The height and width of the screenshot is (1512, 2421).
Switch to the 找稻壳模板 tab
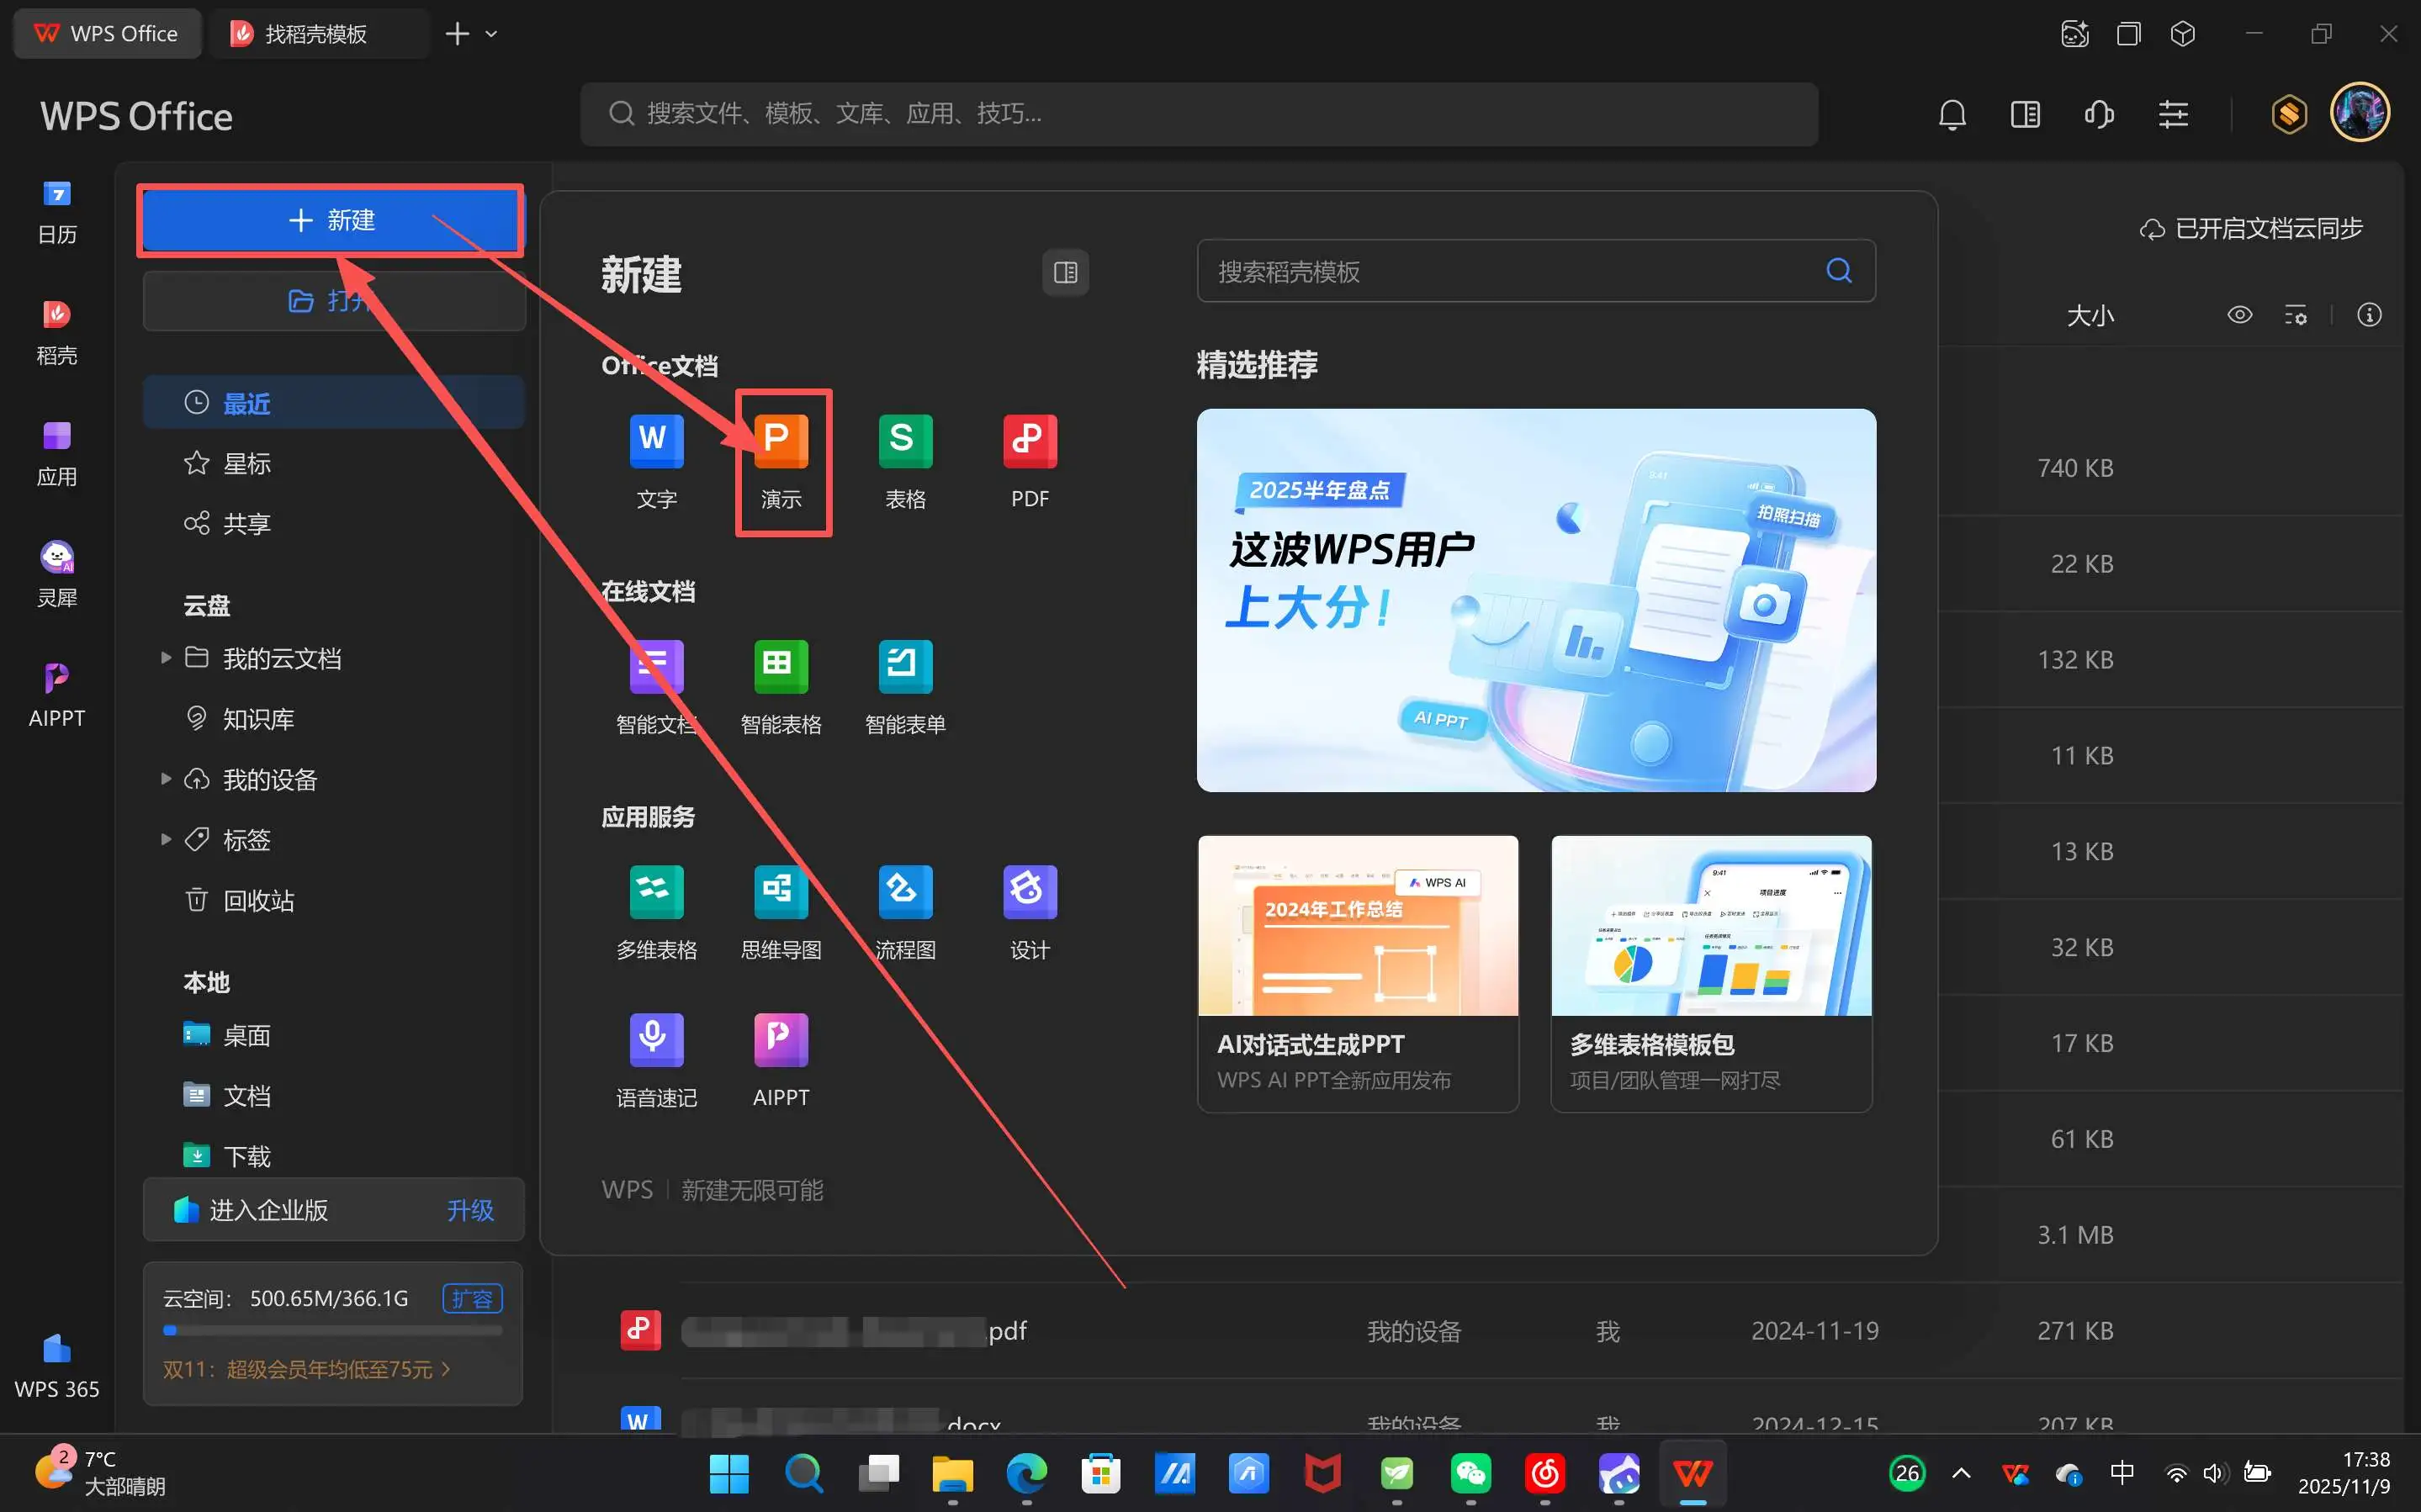click(x=314, y=34)
